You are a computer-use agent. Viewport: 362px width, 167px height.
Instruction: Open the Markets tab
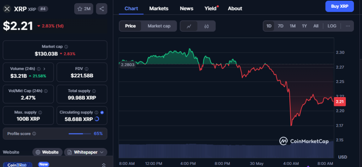coord(159,8)
